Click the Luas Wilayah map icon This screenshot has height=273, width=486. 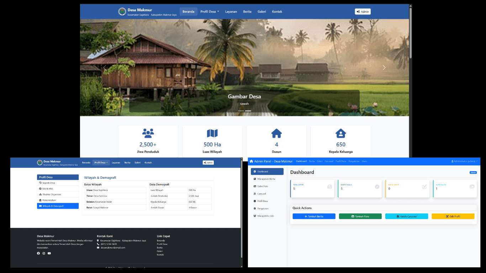[x=212, y=133]
